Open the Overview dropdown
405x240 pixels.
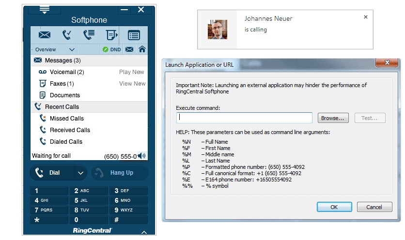pos(54,49)
